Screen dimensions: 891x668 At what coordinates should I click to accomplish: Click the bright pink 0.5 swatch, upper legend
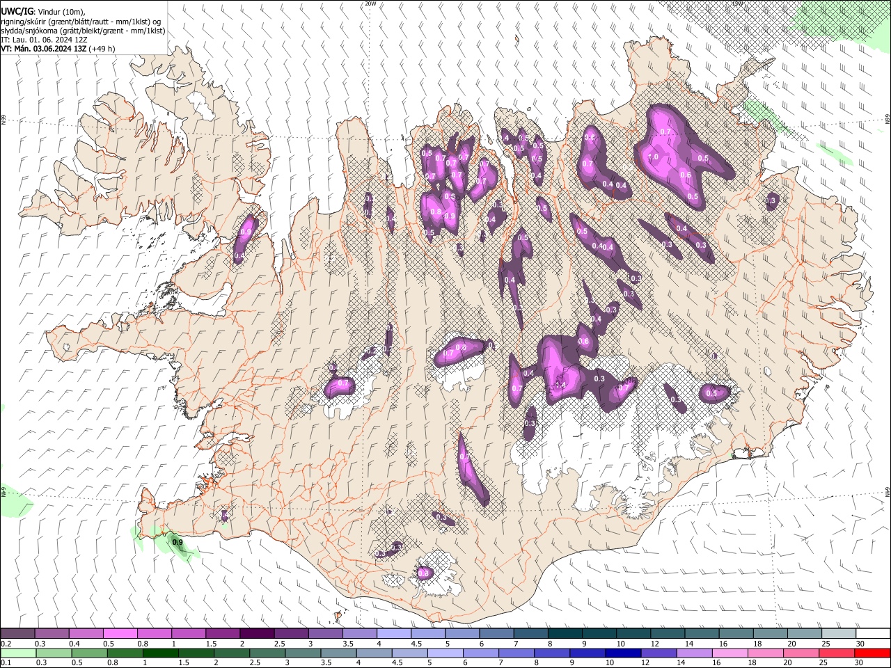pos(120,633)
